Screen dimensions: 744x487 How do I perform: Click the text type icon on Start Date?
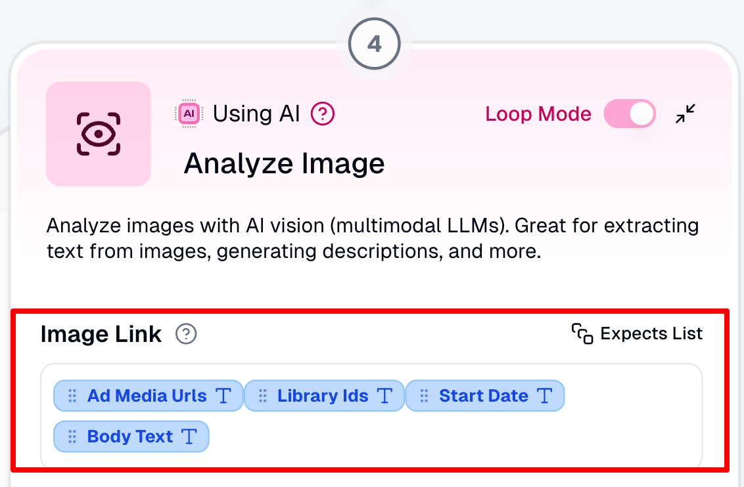point(544,396)
